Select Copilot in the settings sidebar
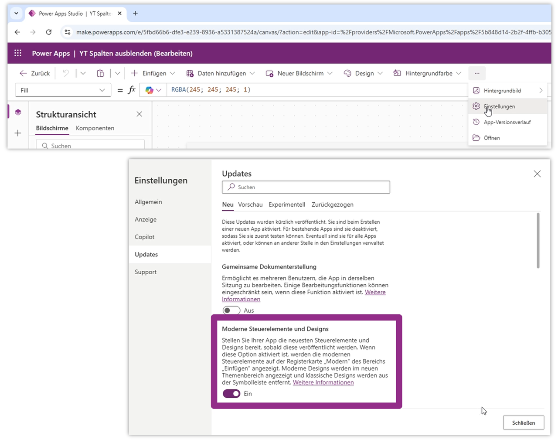This screenshot has height=443, width=558. coord(170,237)
